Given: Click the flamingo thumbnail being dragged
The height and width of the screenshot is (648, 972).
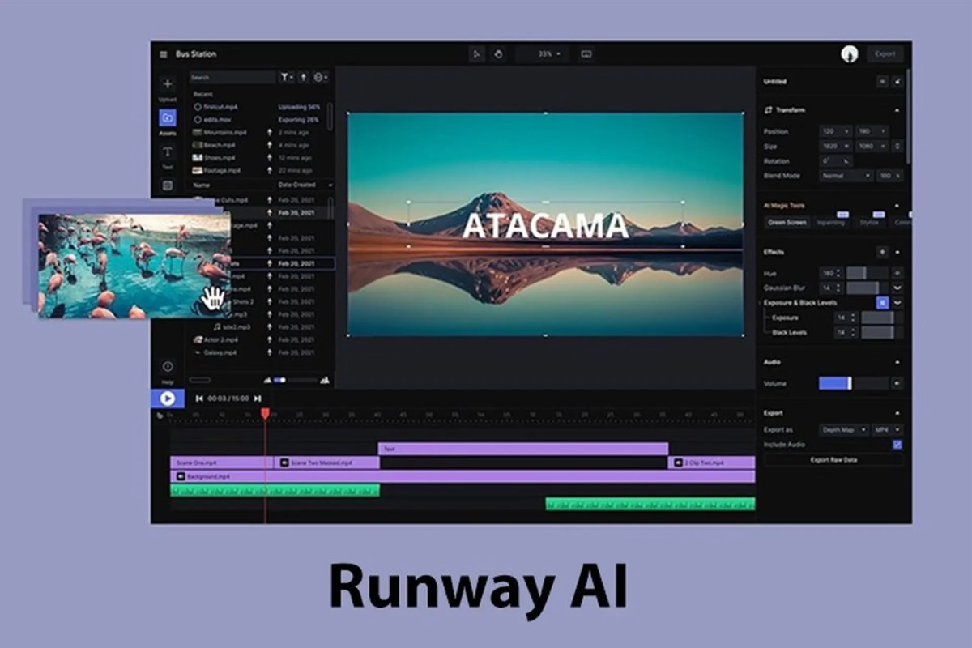Looking at the screenshot, I should (134, 266).
